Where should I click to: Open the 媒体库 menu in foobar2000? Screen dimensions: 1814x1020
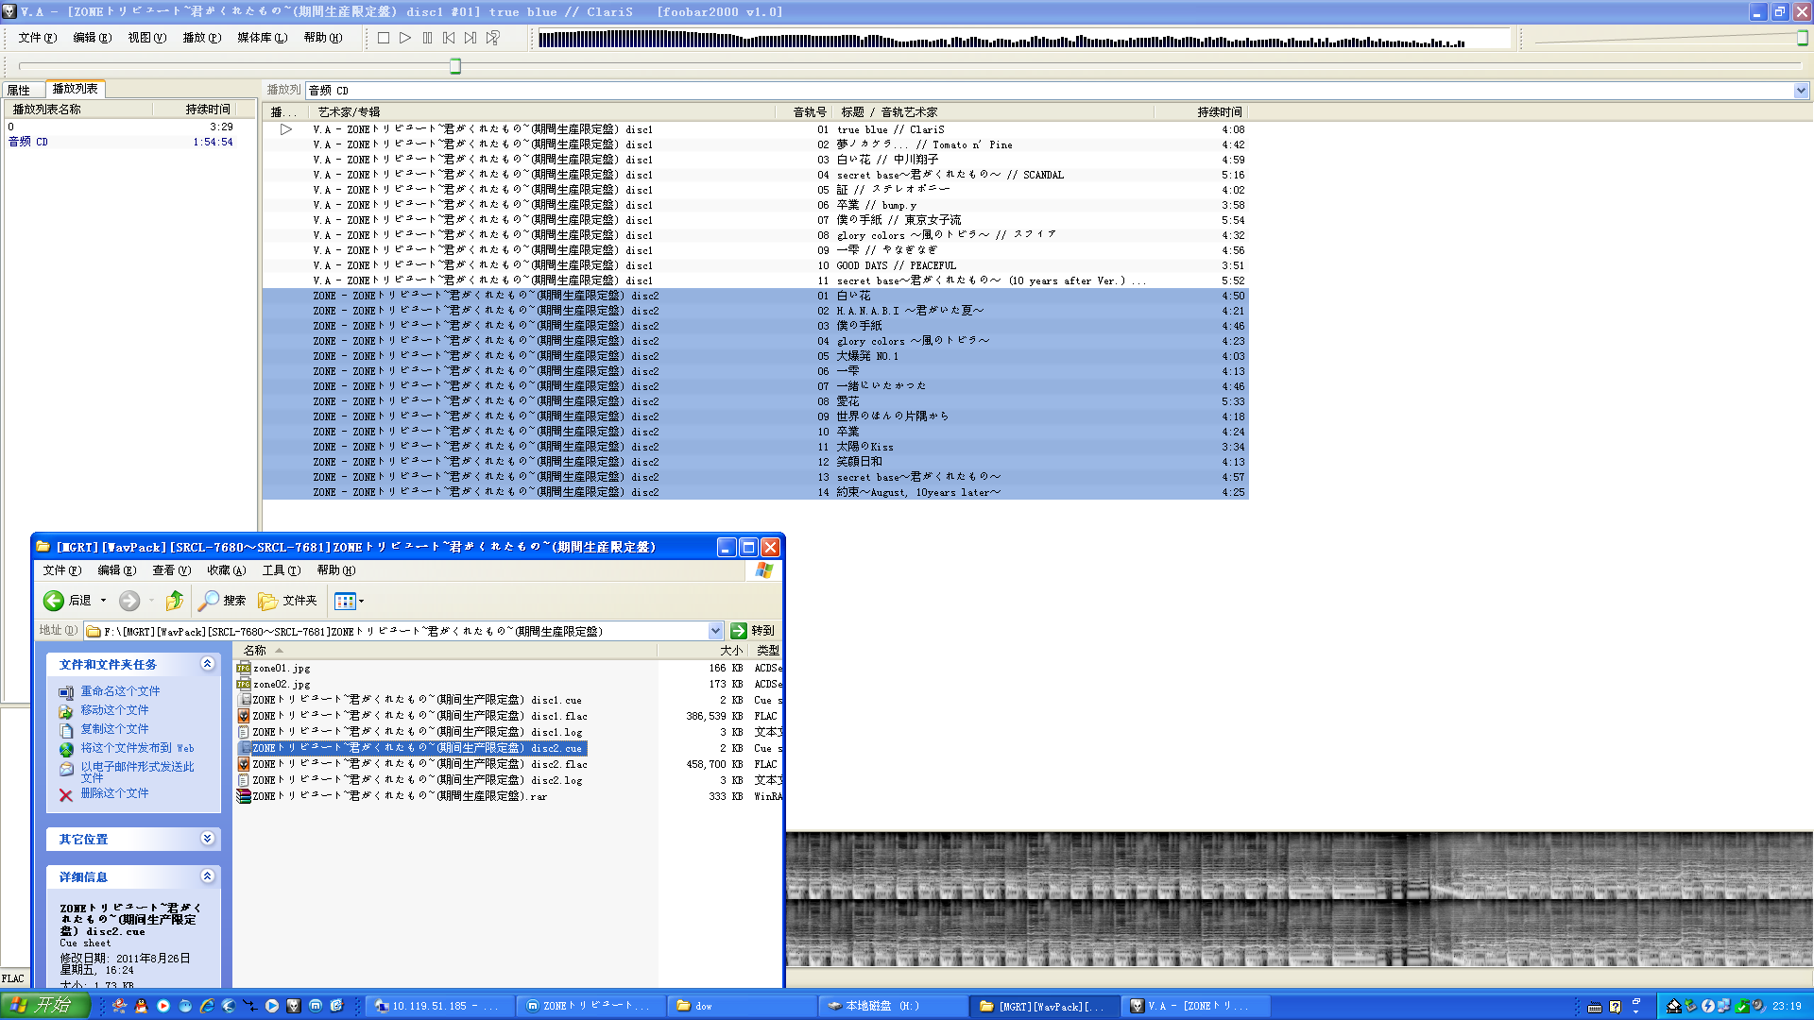coord(262,38)
